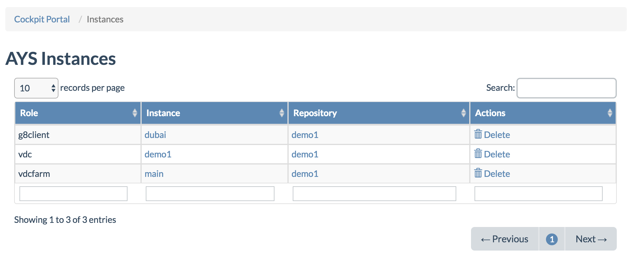
Task: Click the Next page button
Action: click(591, 239)
